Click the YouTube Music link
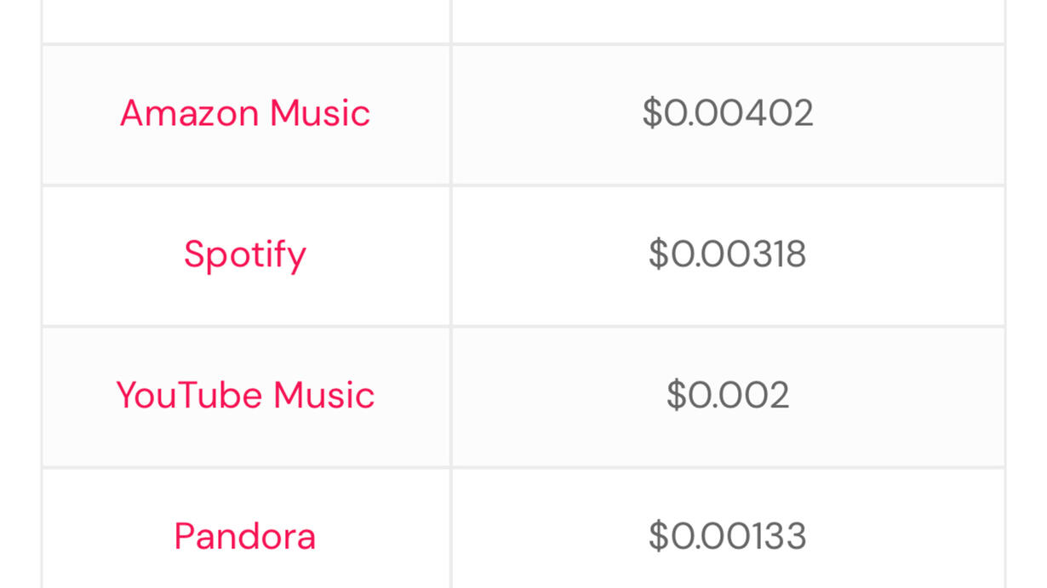Image resolution: width=1047 pixels, height=588 pixels. pos(245,396)
